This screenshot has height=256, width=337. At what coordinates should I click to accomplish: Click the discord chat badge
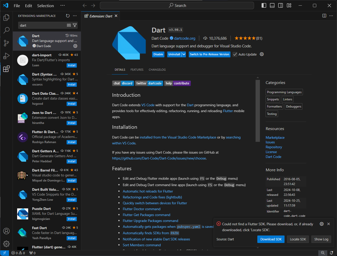123,83
